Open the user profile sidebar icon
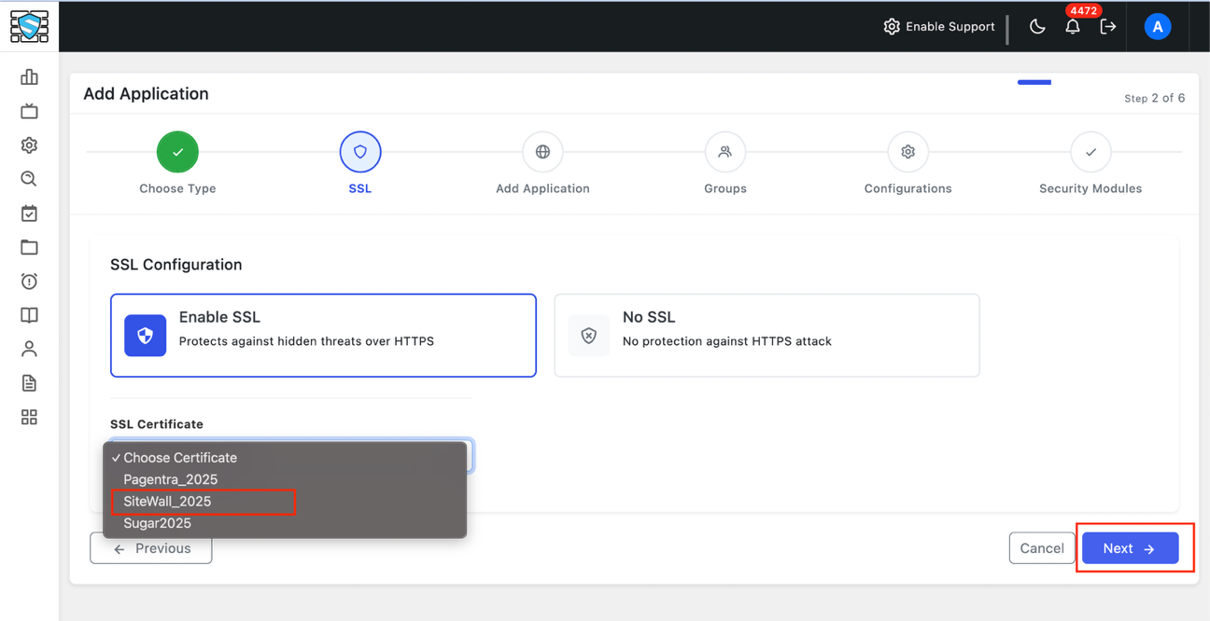Viewport: 1210px width, 621px height. pos(29,350)
